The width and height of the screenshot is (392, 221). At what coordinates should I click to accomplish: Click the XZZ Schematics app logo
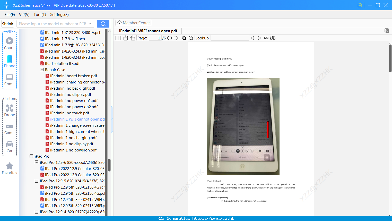[6, 5]
